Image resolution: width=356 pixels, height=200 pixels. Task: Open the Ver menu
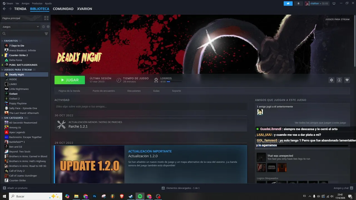pyautogui.click(x=18, y=3)
